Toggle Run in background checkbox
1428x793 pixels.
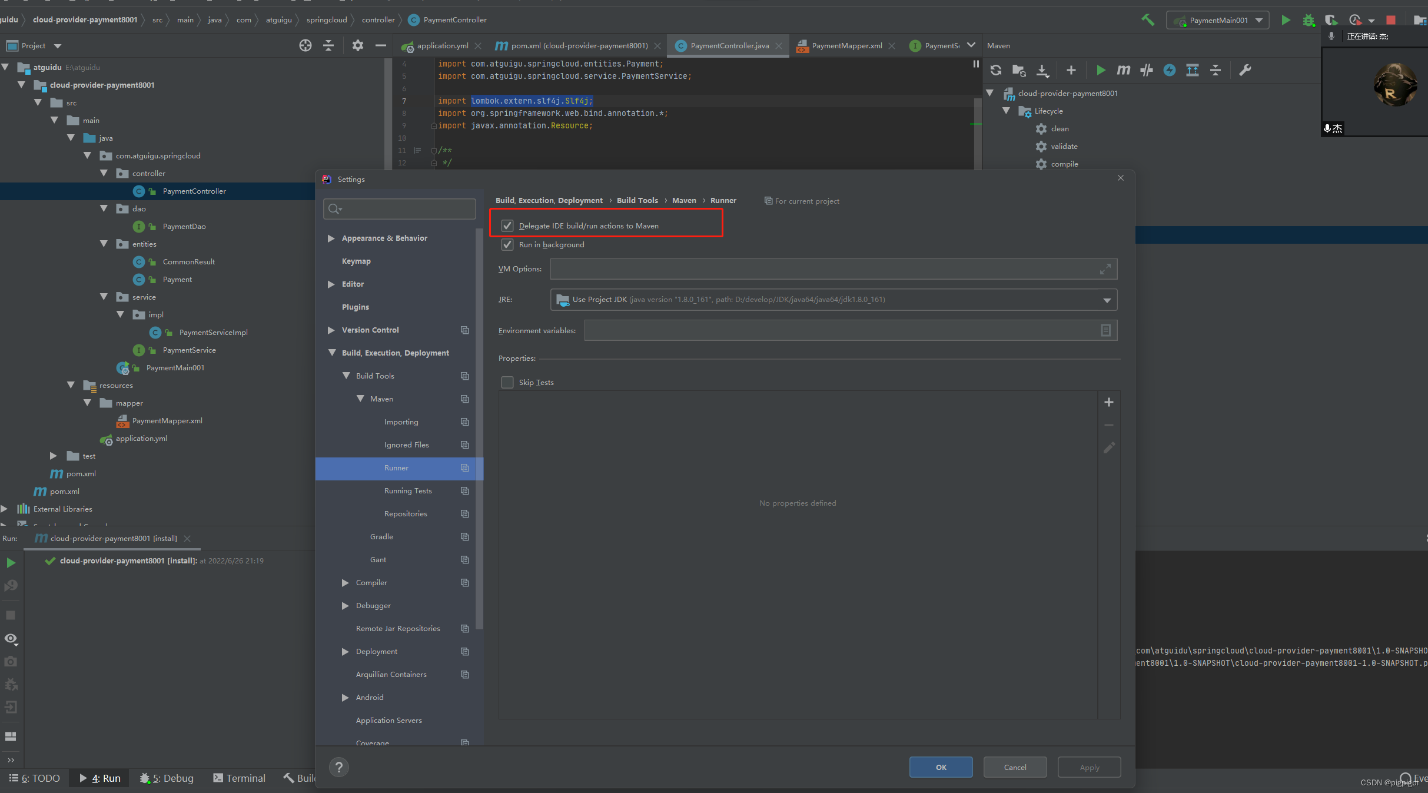(x=507, y=244)
